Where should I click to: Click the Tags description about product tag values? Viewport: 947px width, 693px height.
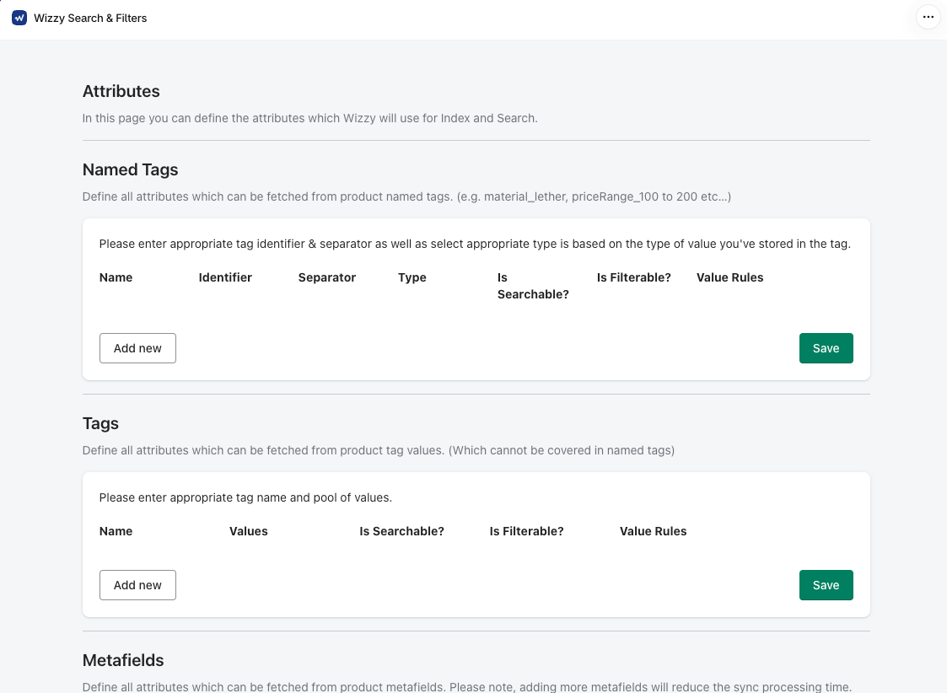378,450
